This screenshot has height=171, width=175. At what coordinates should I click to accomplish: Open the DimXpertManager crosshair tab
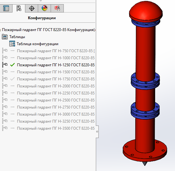click(32, 8)
